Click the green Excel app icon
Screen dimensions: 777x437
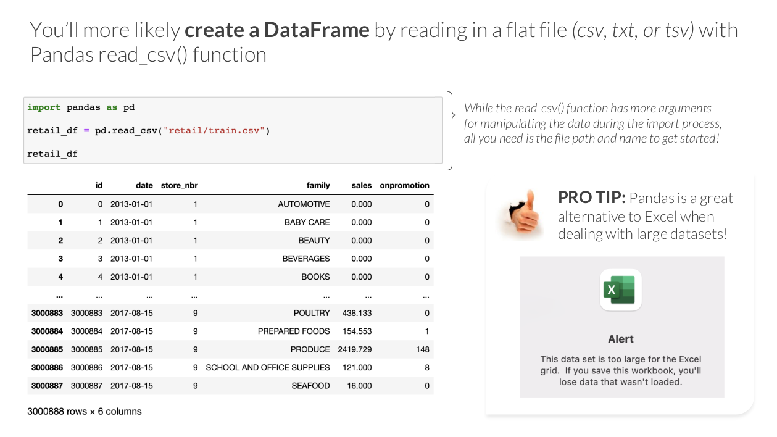pyautogui.click(x=621, y=290)
